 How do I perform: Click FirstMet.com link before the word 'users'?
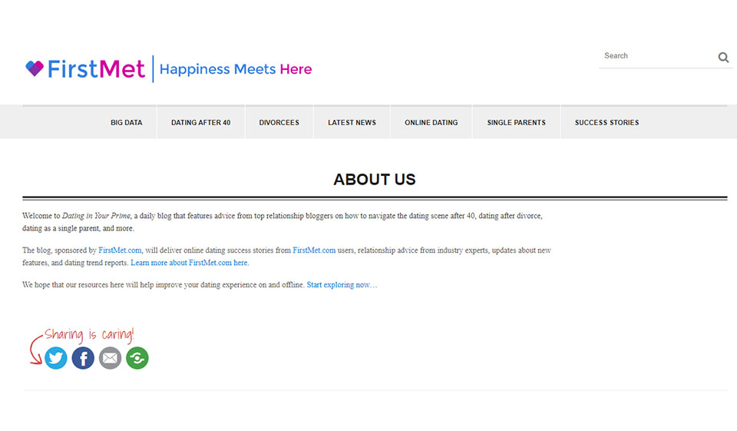tap(314, 250)
